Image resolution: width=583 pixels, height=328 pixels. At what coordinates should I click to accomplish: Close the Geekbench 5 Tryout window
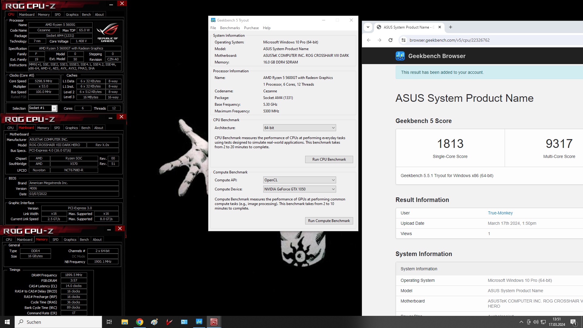point(351,20)
